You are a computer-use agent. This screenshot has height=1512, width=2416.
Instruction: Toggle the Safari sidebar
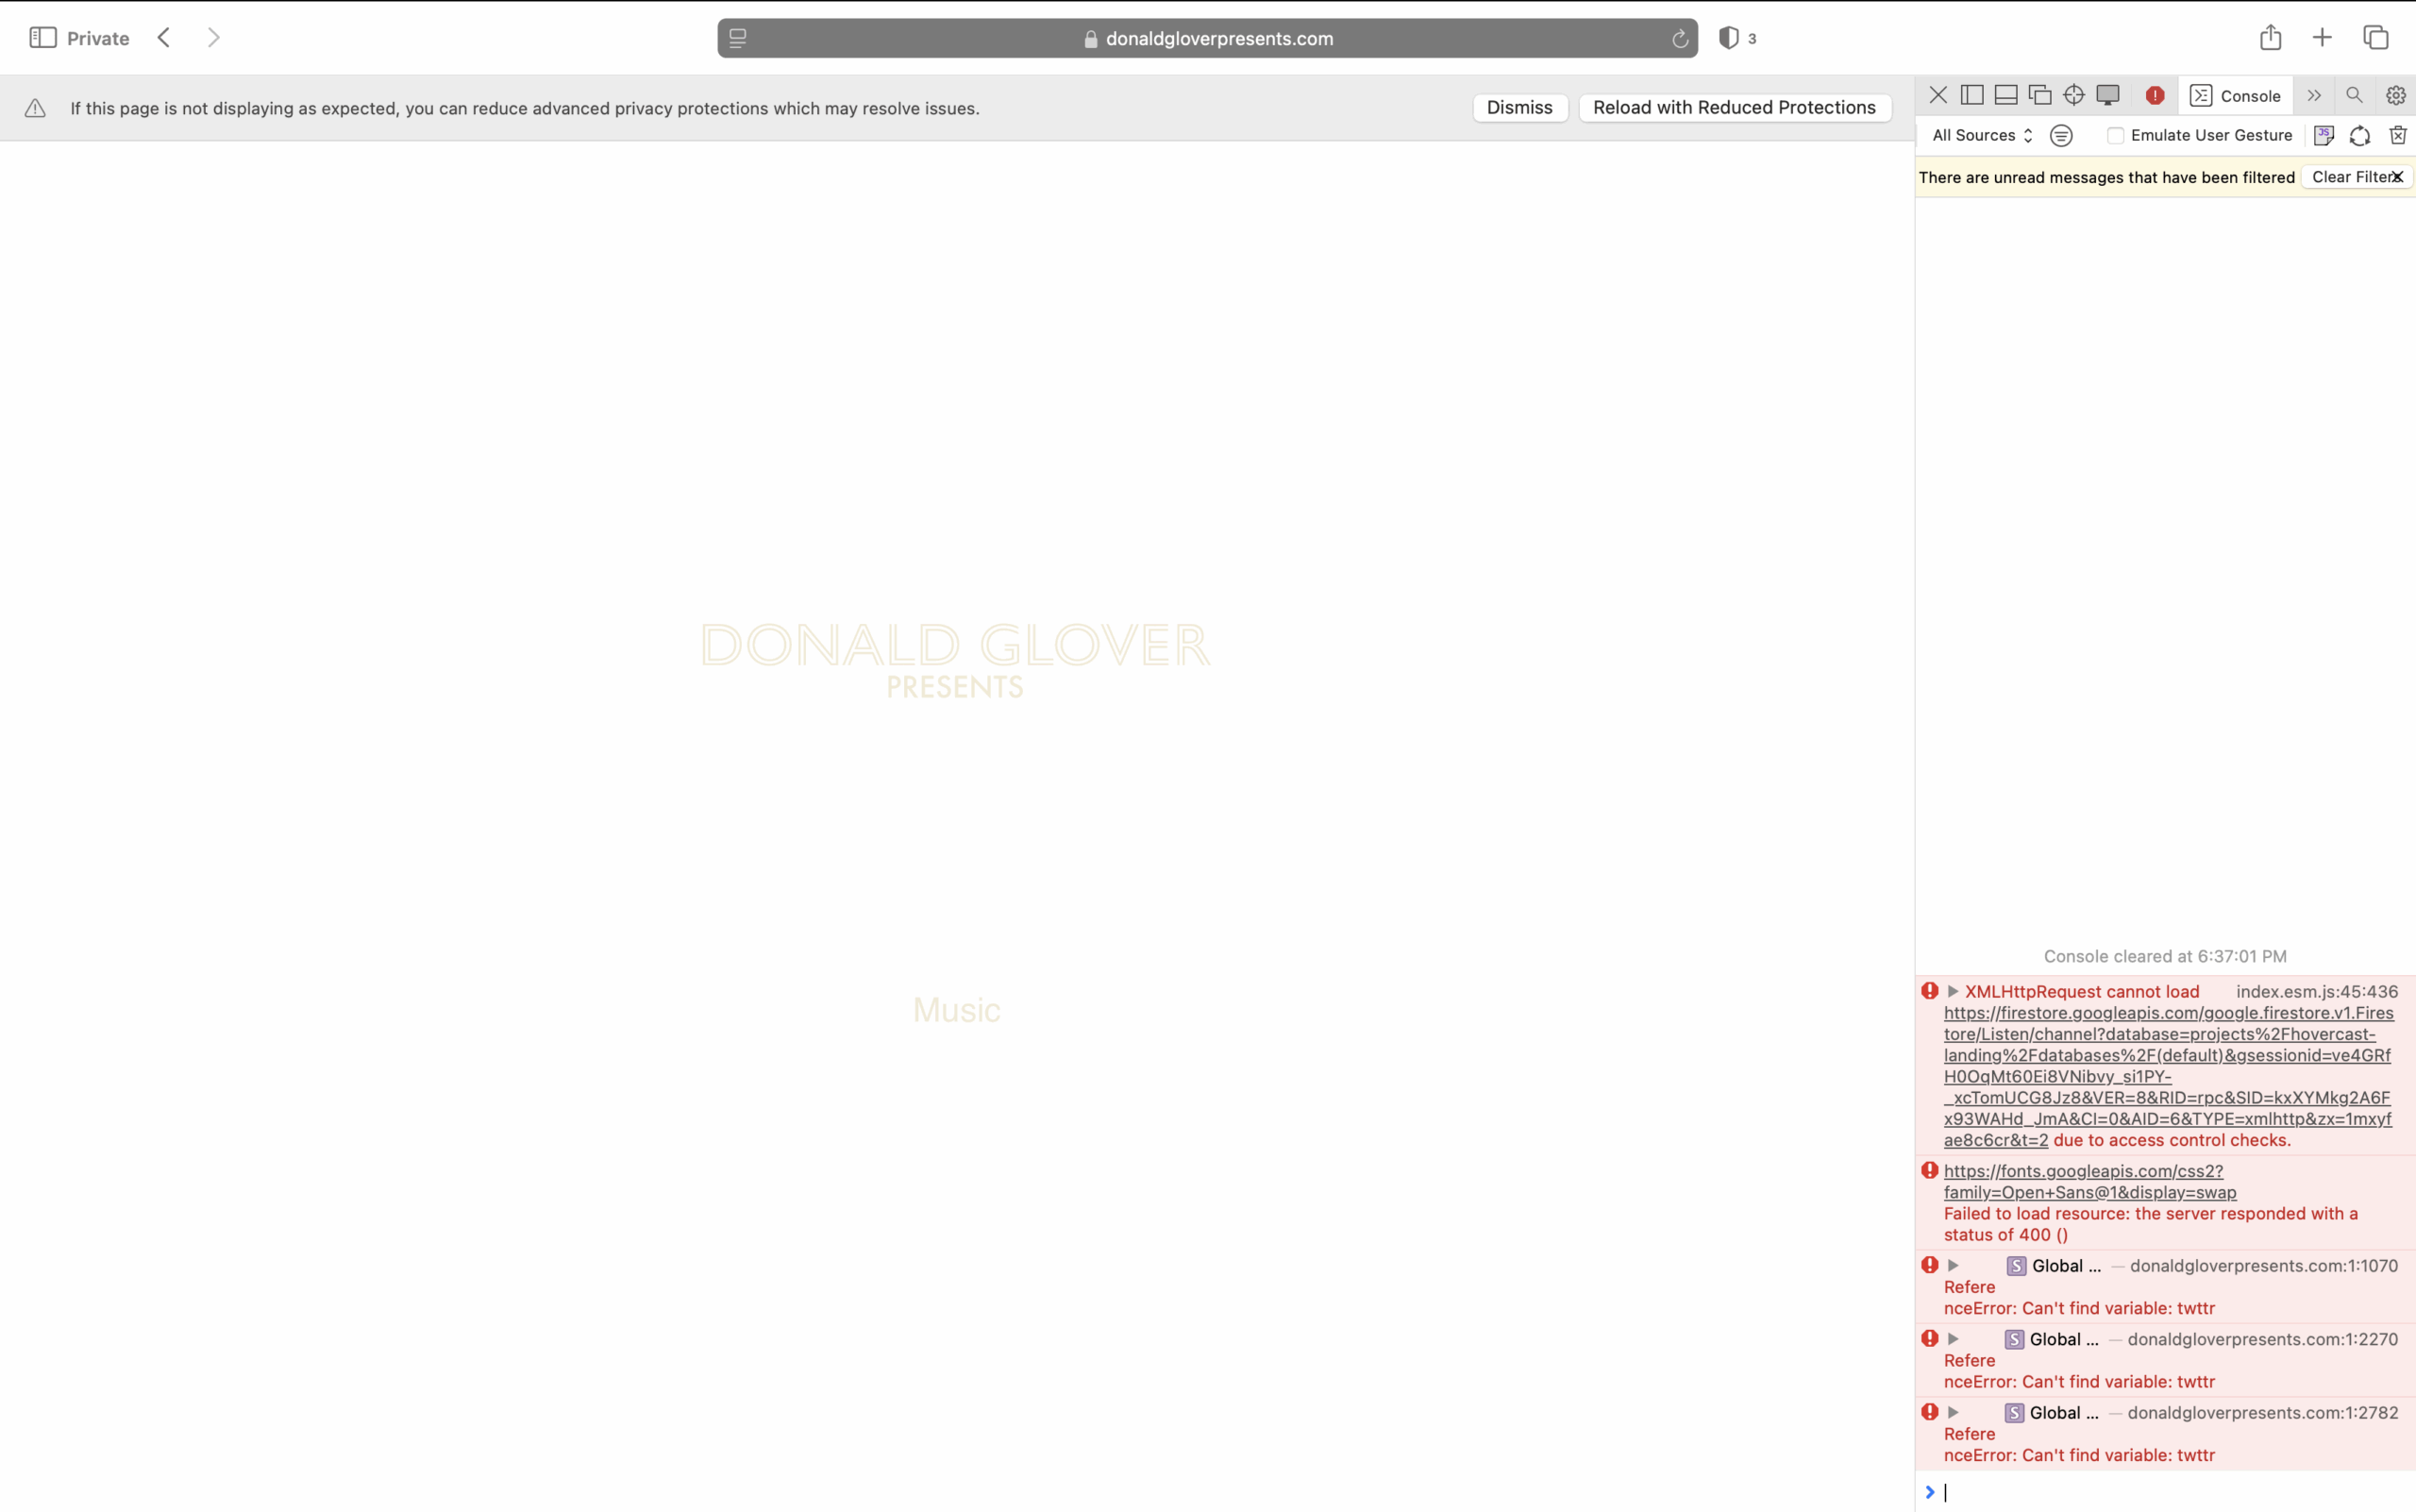point(43,38)
